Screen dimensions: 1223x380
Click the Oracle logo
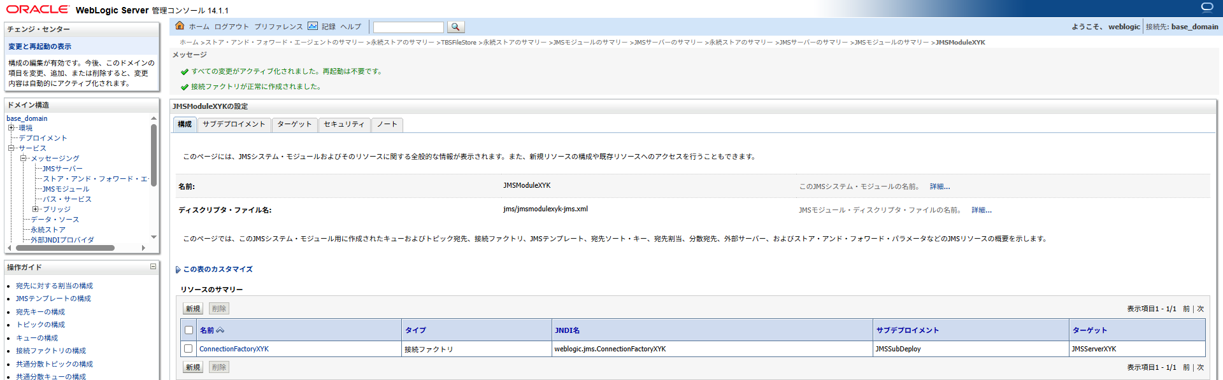[x=38, y=9]
